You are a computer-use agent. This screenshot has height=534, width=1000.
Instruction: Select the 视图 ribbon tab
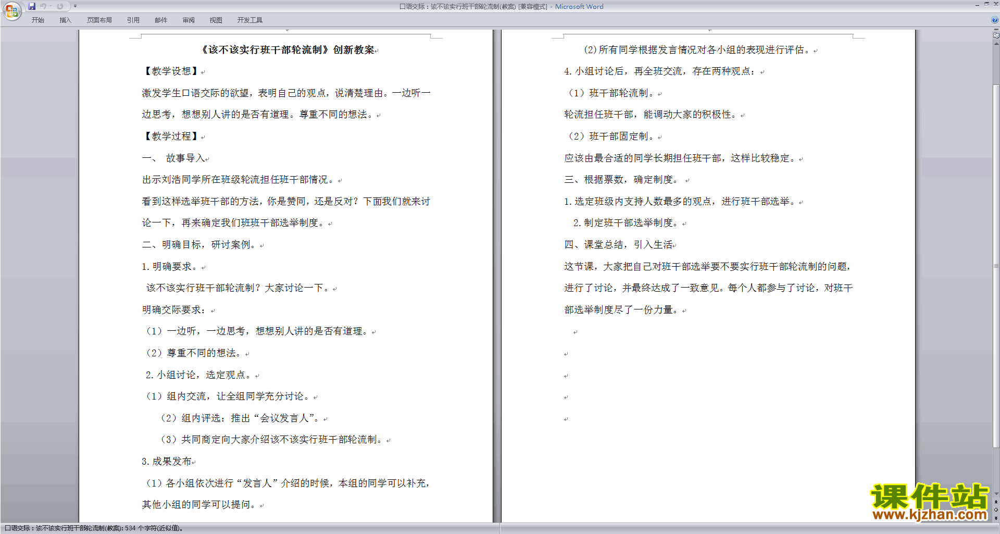216,20
